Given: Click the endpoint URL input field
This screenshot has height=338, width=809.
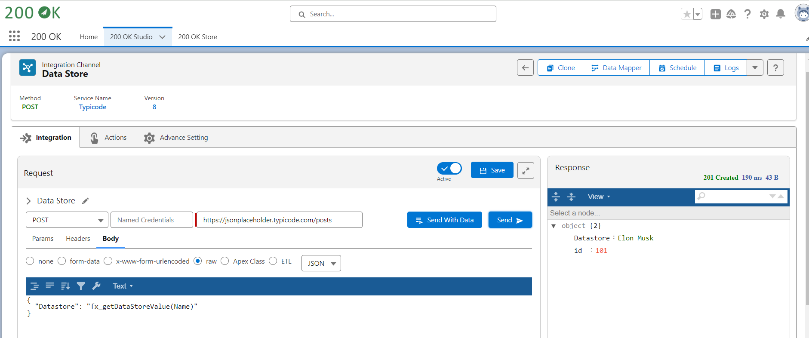Looking at the screenshot, I should (279, 220).
